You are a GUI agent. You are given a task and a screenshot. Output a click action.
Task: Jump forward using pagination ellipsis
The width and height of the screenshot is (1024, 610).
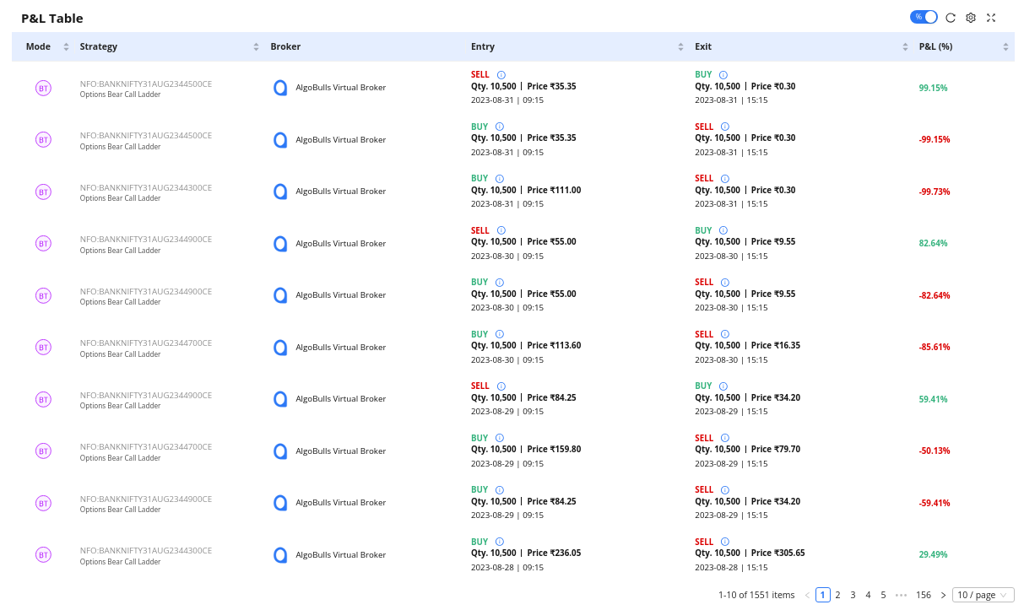point(902,595)
